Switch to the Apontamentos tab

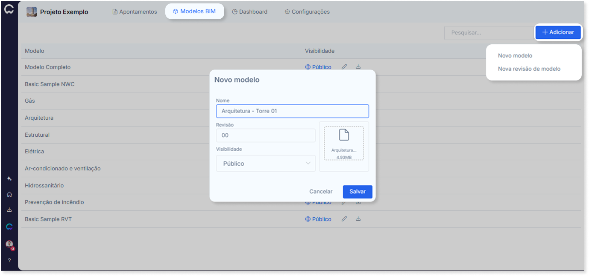point(135,12)
